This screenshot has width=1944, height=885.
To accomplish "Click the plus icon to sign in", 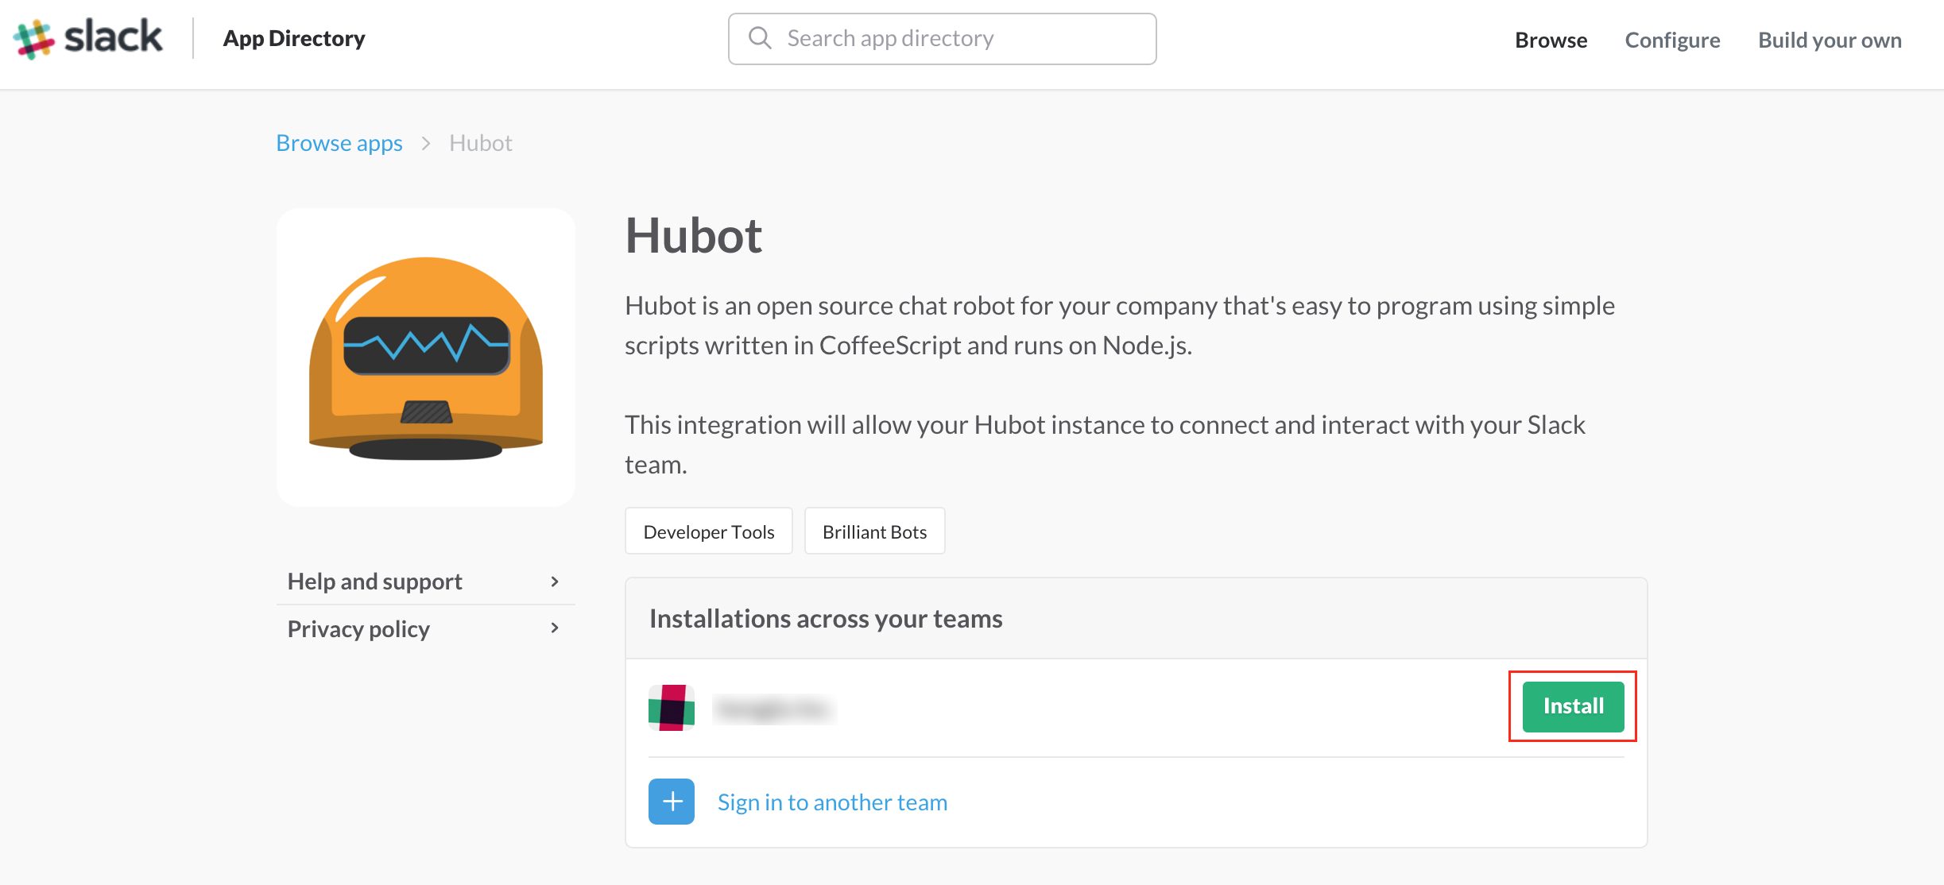I will (x=671, y=802).
